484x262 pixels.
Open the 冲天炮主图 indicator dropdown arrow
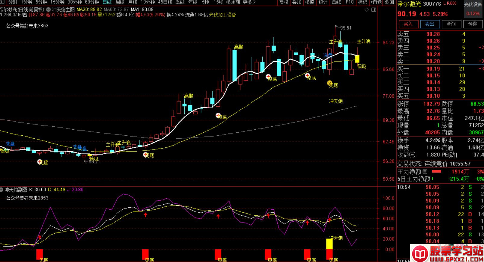coord(48,10)
